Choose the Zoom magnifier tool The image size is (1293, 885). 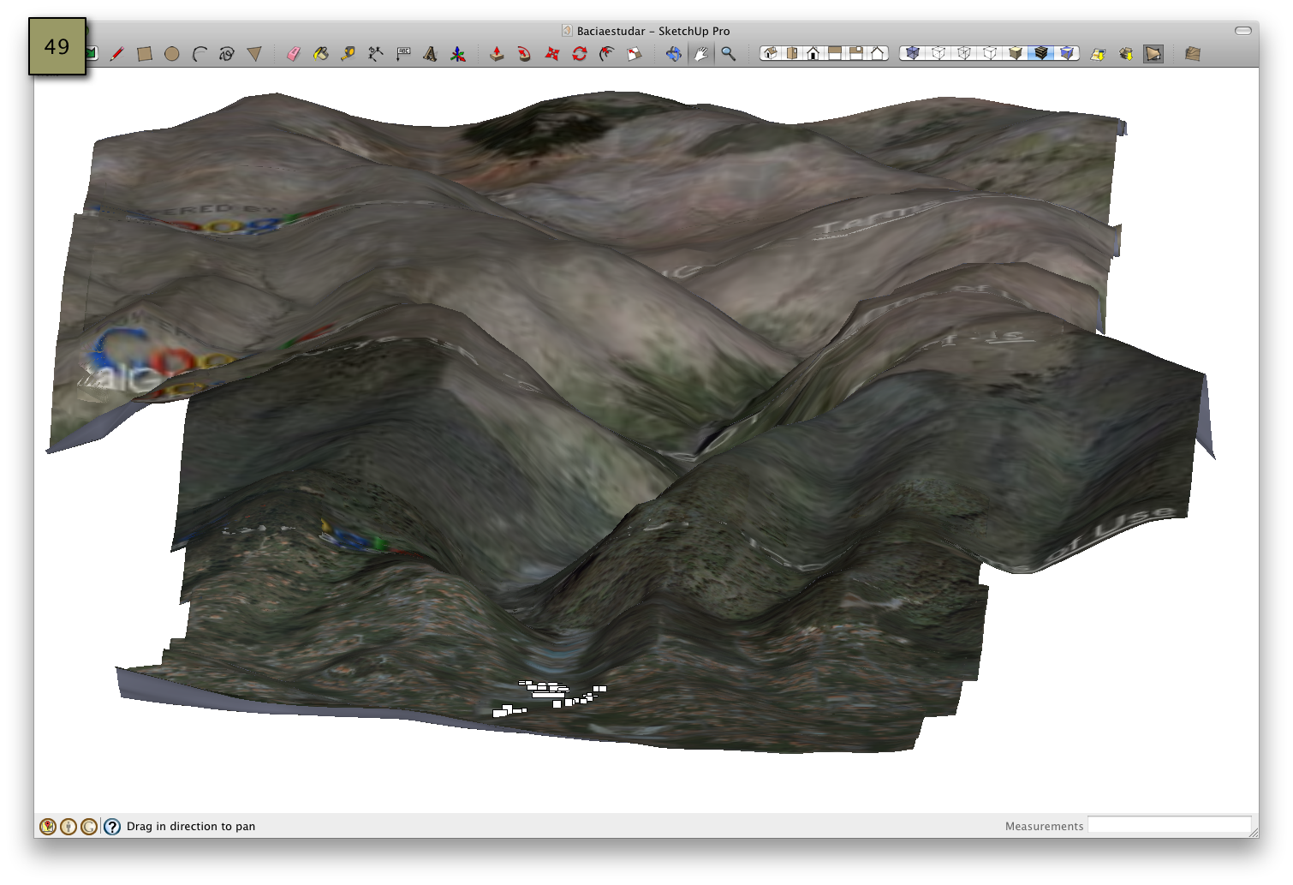click(x=729, y=53)
